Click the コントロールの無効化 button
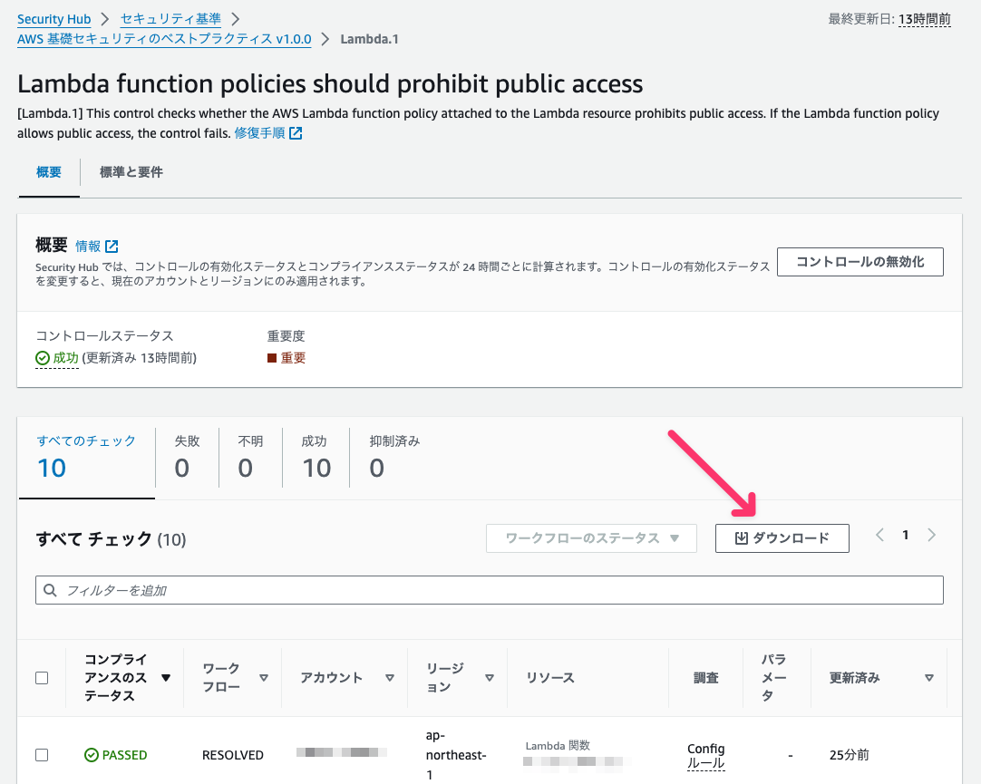 point(860,262)
